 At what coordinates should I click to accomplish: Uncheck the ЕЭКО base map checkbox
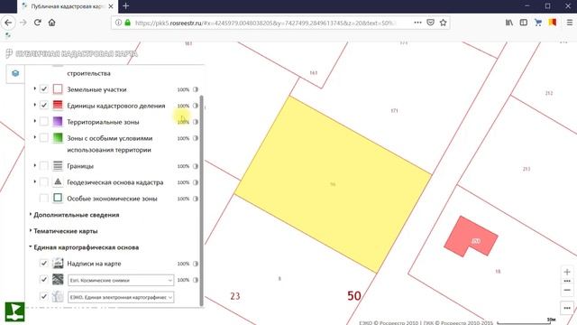[44, 296]
